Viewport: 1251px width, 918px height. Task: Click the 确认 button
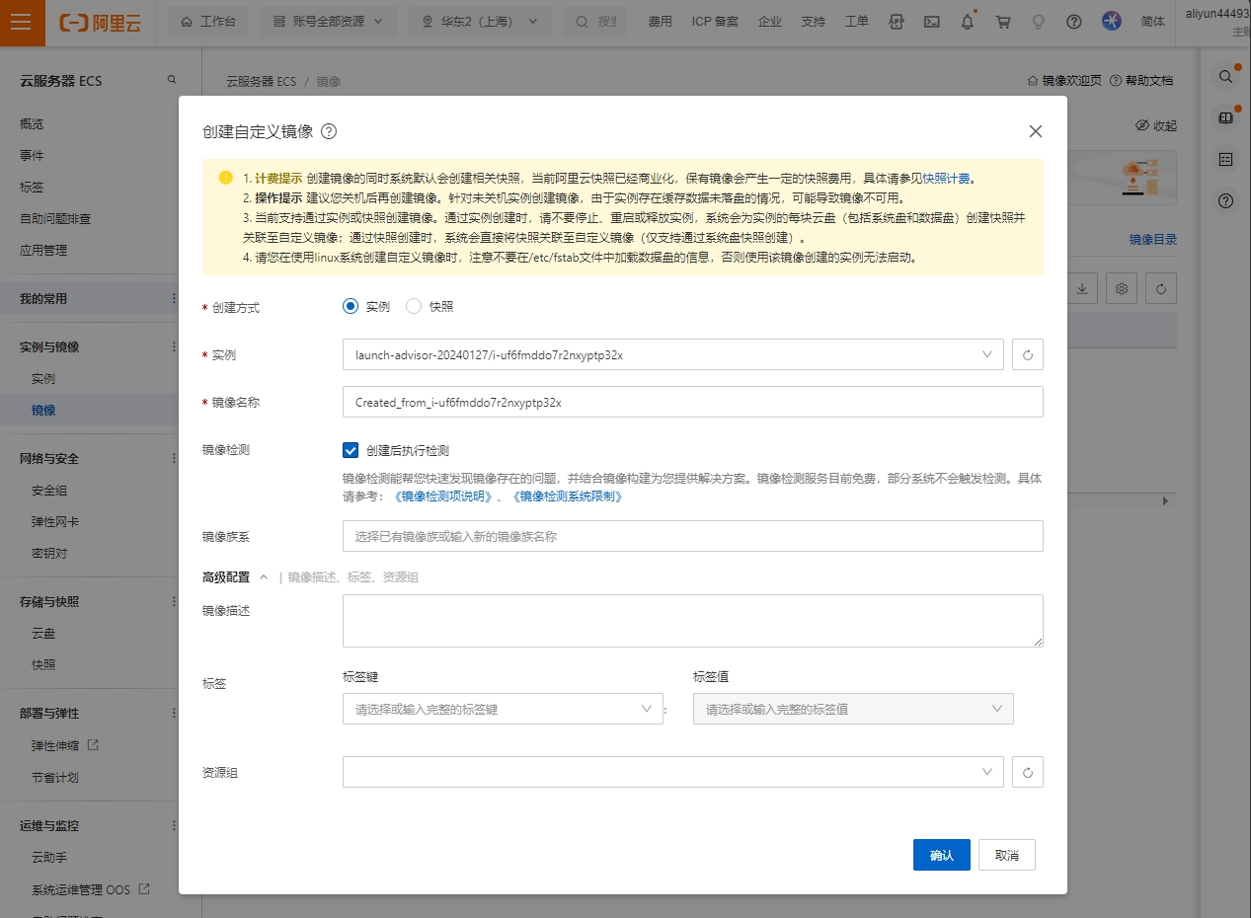941,855
